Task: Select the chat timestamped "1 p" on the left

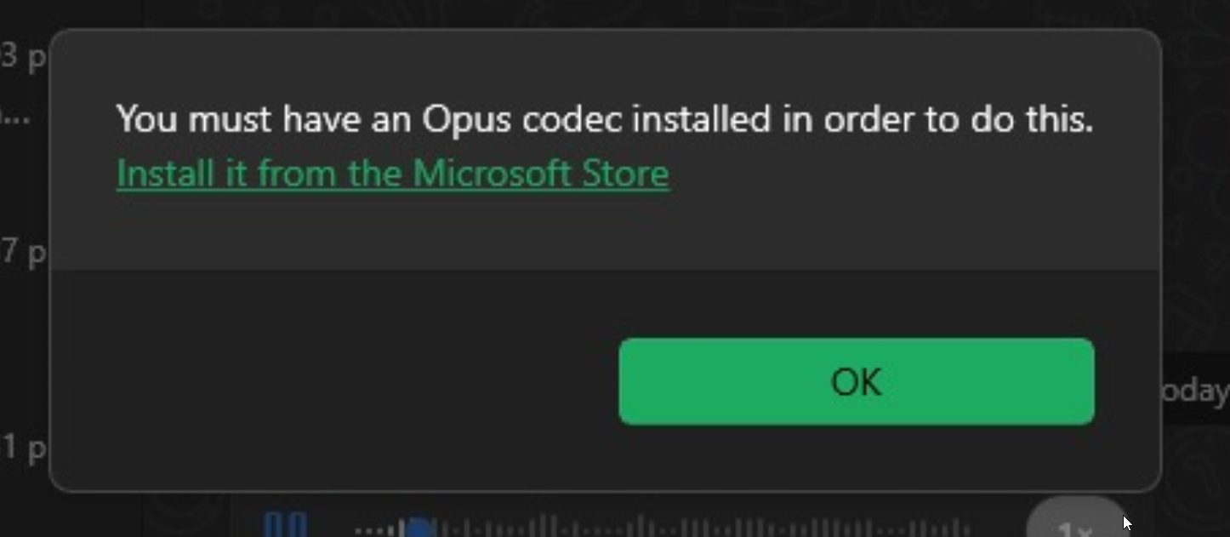Action: click(23, 447)
